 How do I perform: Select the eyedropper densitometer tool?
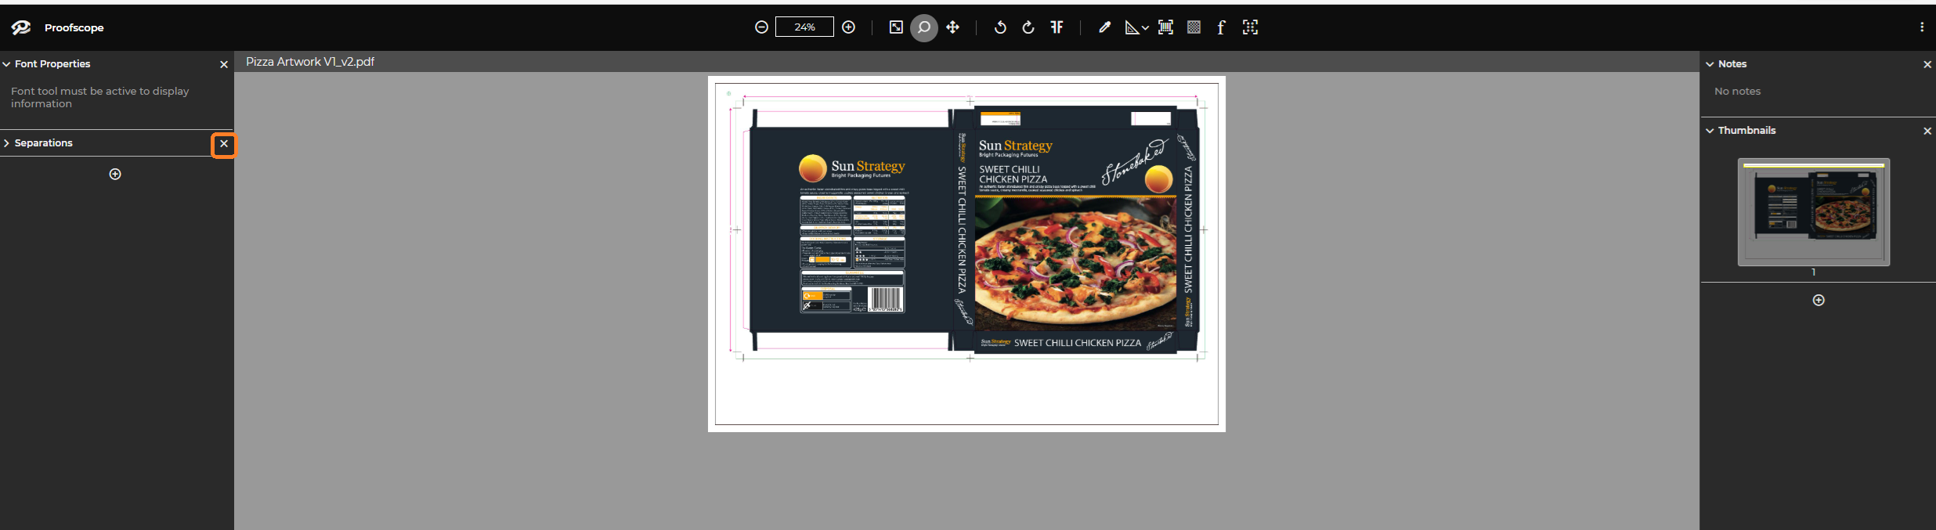(1104, 27)
